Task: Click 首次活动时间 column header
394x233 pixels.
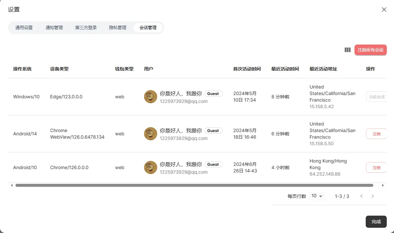Action: [247, 69]
